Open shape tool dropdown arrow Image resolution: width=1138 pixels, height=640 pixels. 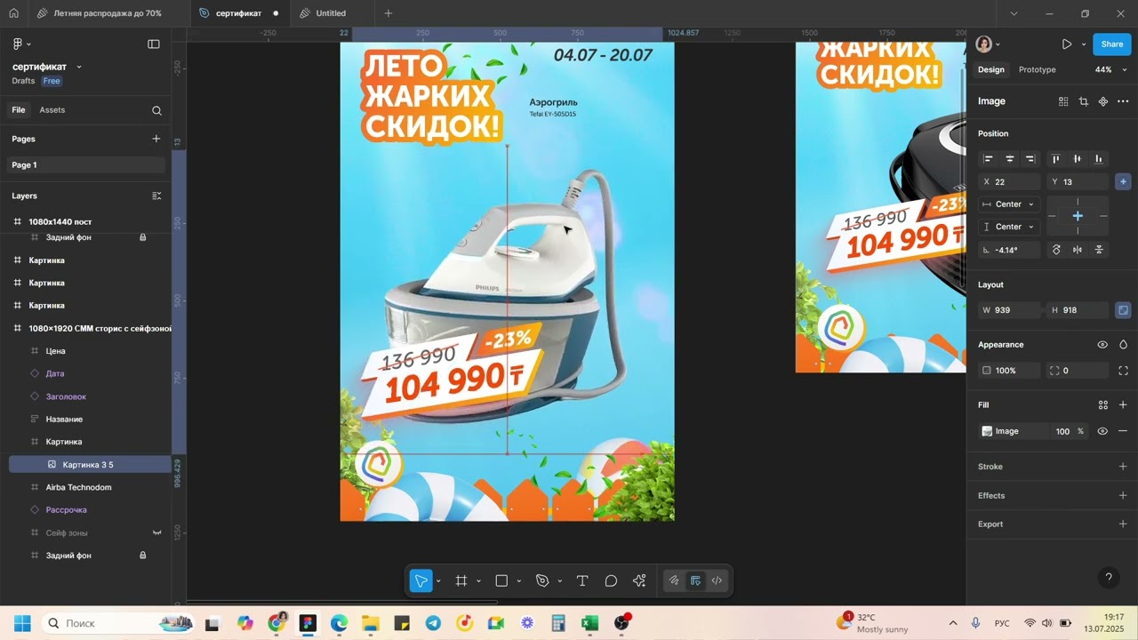(x=518, y=581)
